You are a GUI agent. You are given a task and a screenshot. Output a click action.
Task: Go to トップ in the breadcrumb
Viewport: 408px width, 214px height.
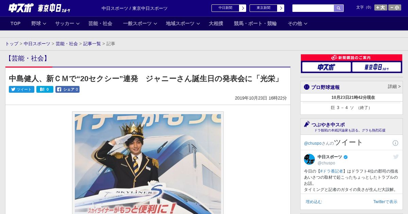tap(12, 44)
